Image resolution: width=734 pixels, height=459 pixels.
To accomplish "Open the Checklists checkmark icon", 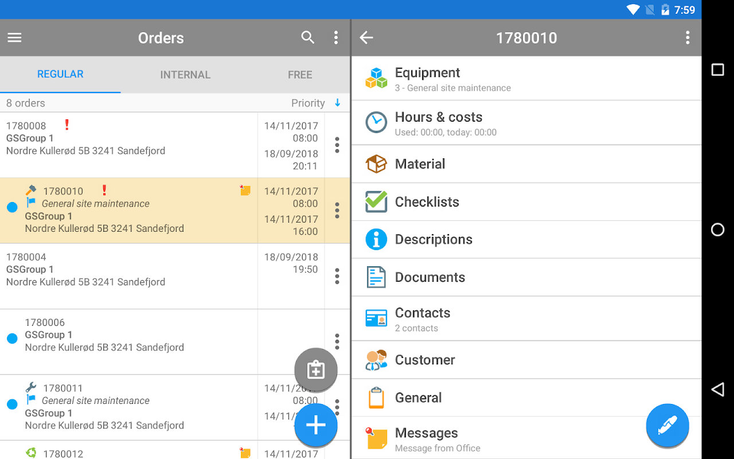I will pos(376,201).
